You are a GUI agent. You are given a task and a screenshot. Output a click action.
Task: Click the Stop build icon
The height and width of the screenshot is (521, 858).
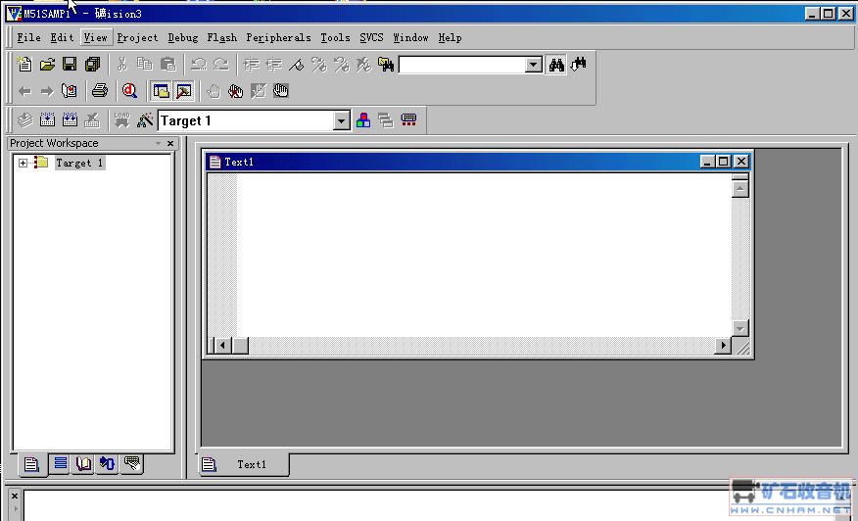pos(92,119)
